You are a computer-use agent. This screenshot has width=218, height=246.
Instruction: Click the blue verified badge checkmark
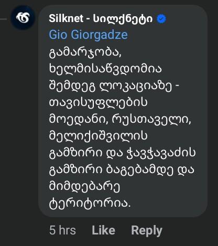[x=161, y=19]
